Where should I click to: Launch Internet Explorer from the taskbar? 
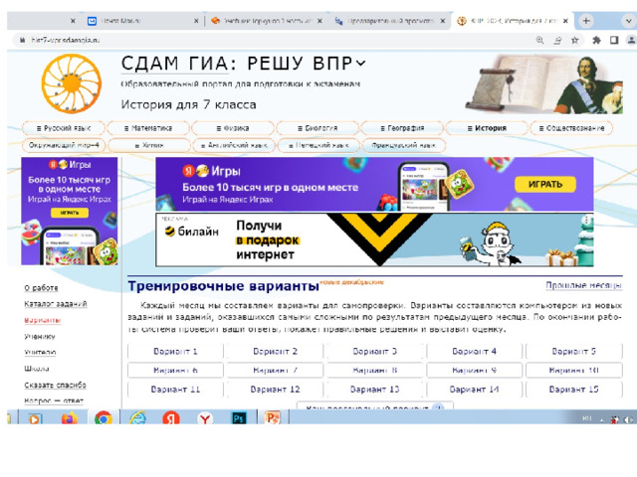click(137, 417)
